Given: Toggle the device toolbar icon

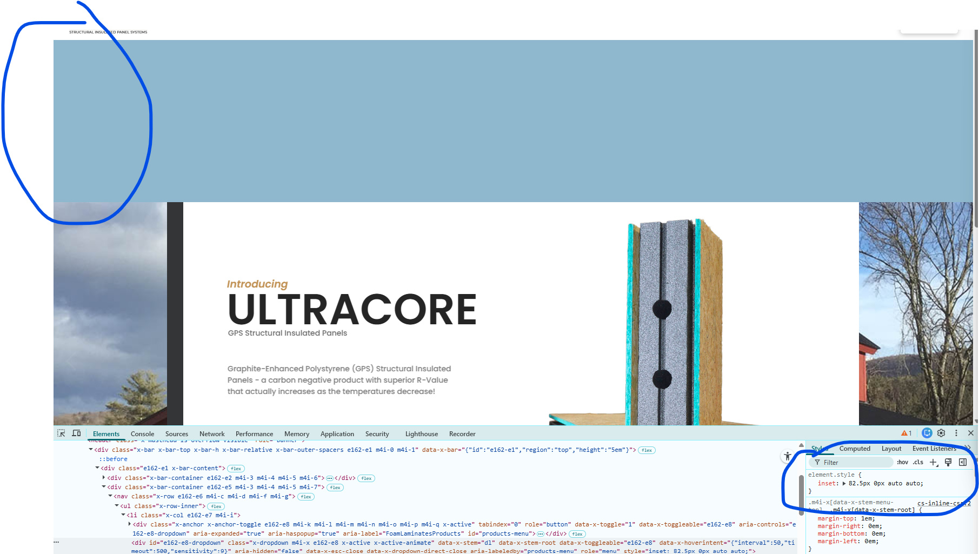Looking at the screenshot, I should (x=76, y=433).
